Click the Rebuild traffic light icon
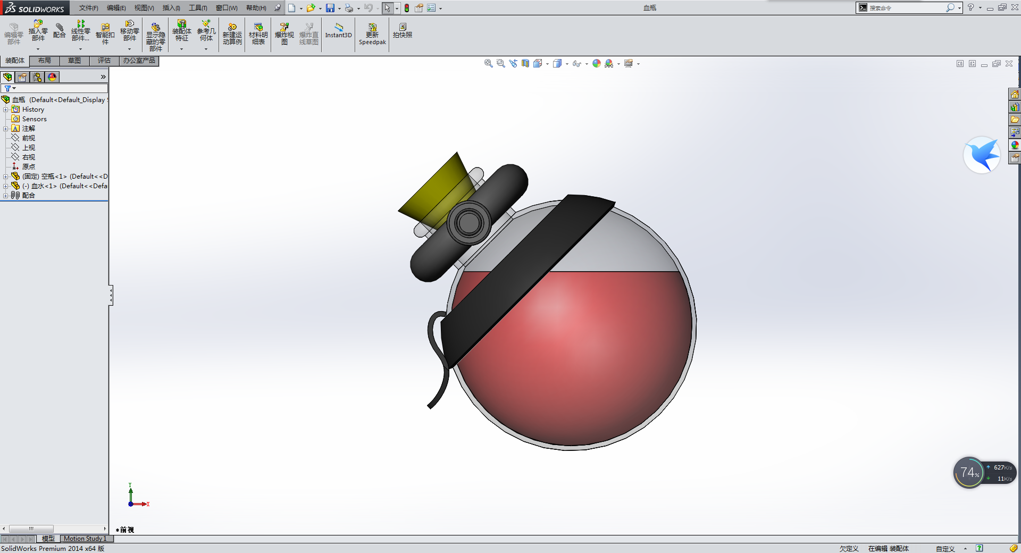Screen dimensions: 1021x553 tap(407, 8)
